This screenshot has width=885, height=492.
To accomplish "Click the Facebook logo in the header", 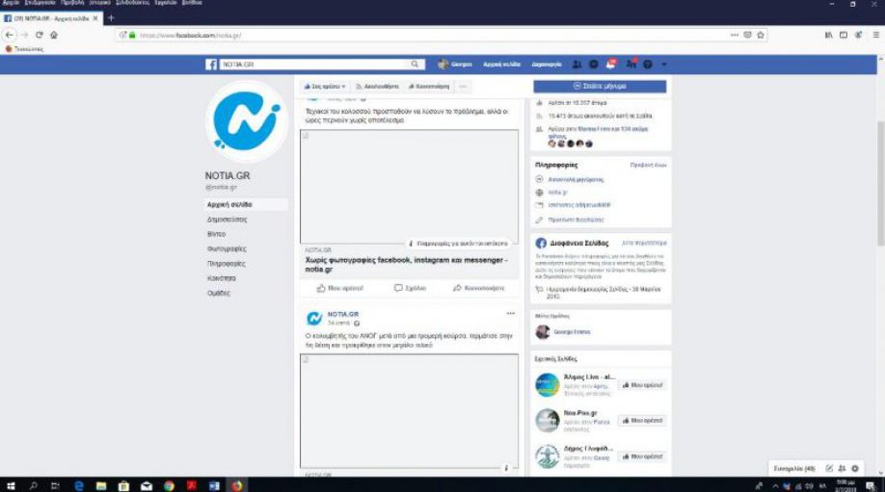I will tap(211, 65).
